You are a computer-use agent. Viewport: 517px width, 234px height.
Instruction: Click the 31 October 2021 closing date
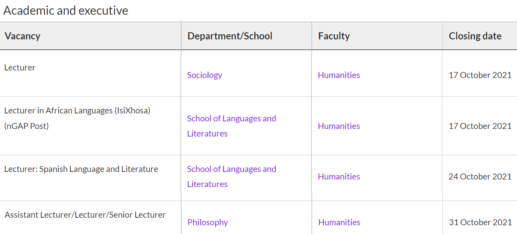tap(480, 222)
